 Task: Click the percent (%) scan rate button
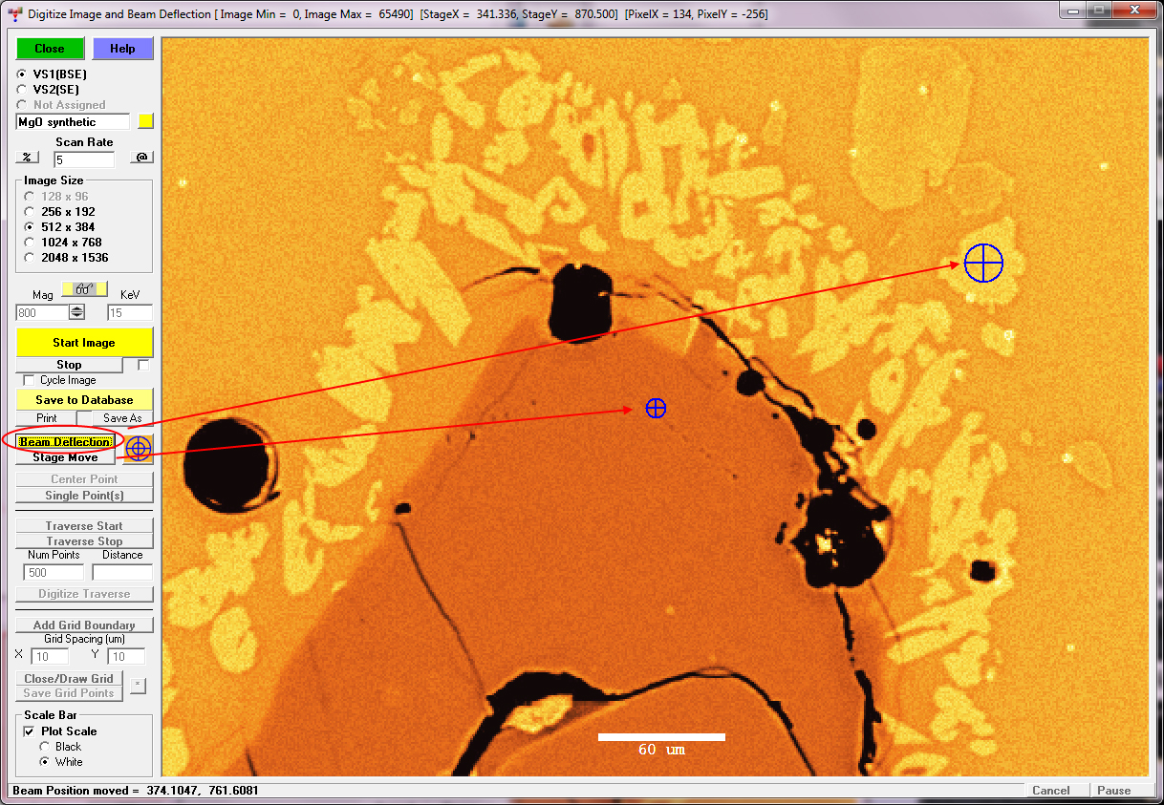[27, 158]
